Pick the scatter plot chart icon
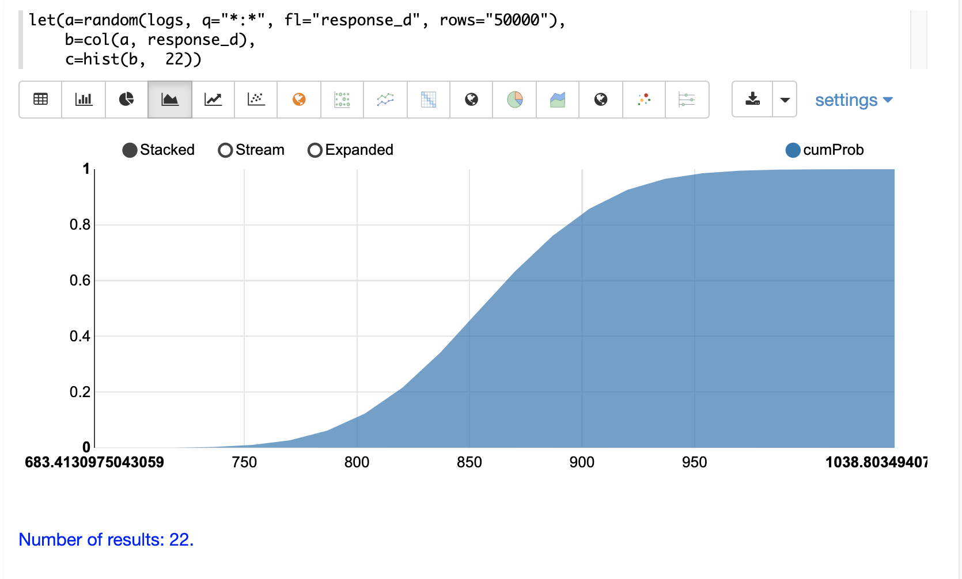This screenshot has width=962, height=579. tap(256, 100)
